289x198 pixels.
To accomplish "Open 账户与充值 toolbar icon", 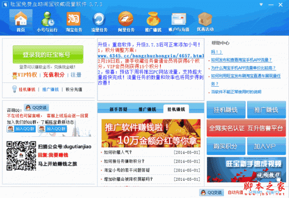I will pyautogui.click(x=179, y=21).
